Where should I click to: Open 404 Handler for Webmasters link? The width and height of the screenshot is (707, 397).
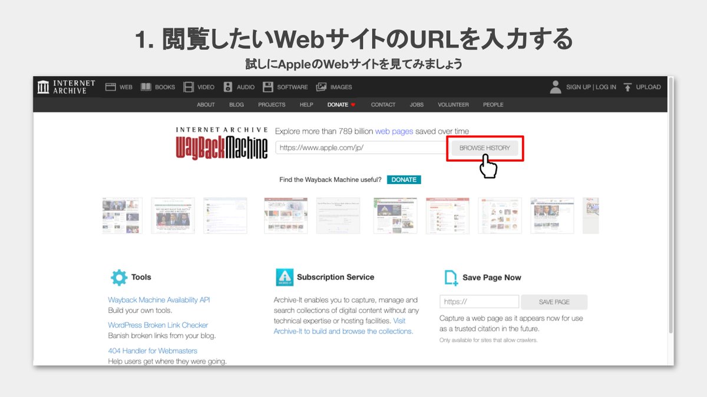[153, 351]
